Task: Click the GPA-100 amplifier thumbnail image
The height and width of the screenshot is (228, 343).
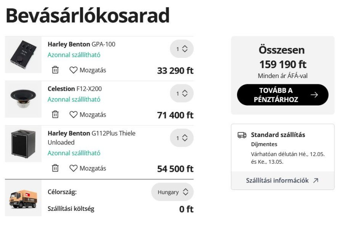Action: pyautogui.click(x=23, y=55)
